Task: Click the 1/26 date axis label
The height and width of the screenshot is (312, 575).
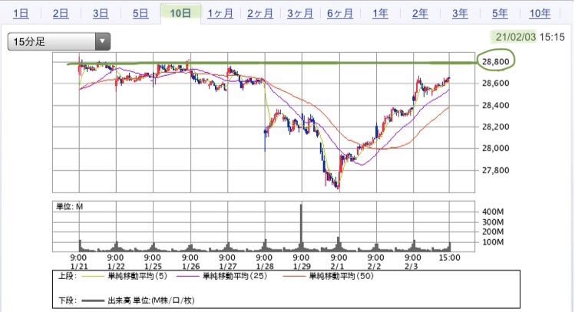Action: [x=190, y=267]
